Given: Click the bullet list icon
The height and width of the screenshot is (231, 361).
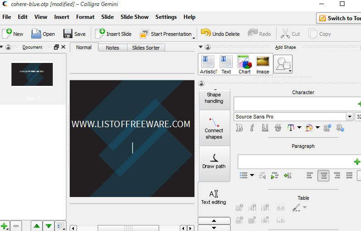Looking at the screenshot, I should (244, 175).
